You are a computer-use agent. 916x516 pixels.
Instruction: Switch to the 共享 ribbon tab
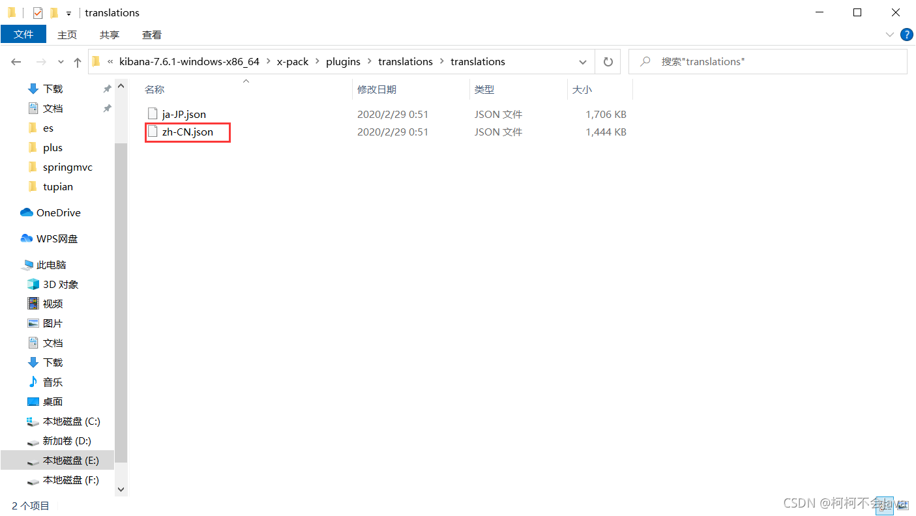tap(110, 35)
